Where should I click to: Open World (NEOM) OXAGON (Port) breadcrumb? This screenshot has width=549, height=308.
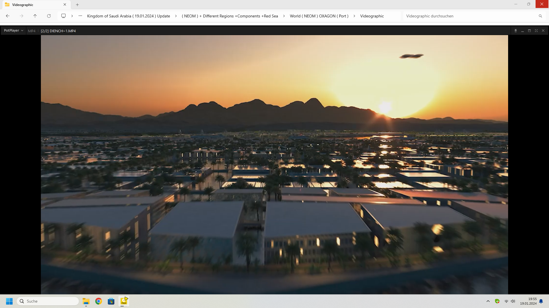click(x=319, y=16)
